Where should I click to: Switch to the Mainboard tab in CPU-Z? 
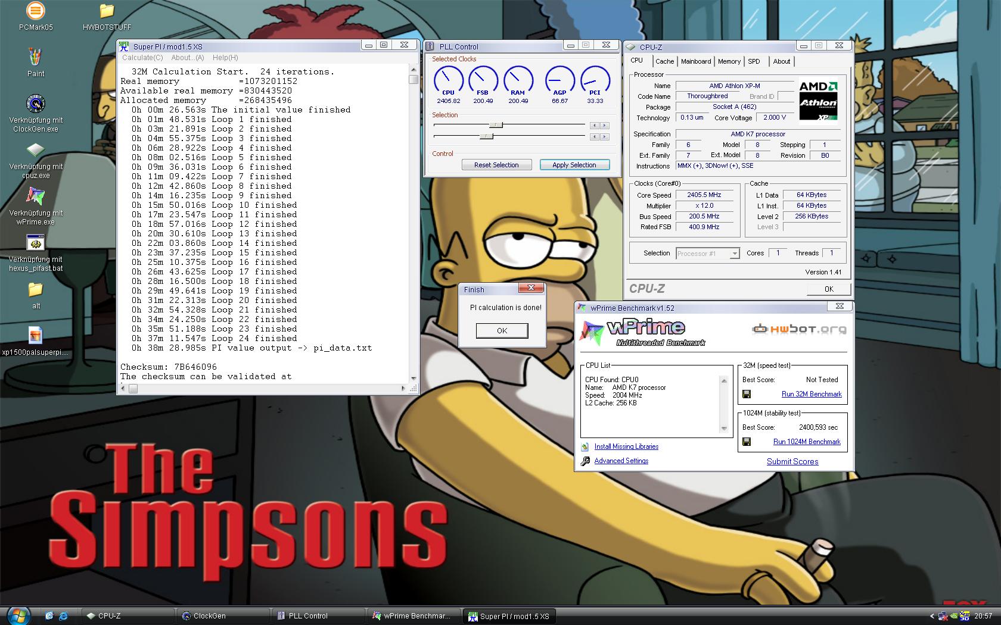696,61
